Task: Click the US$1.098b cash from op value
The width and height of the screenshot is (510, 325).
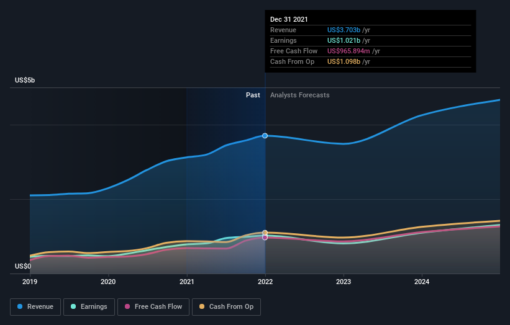Action: click(344, 61)
